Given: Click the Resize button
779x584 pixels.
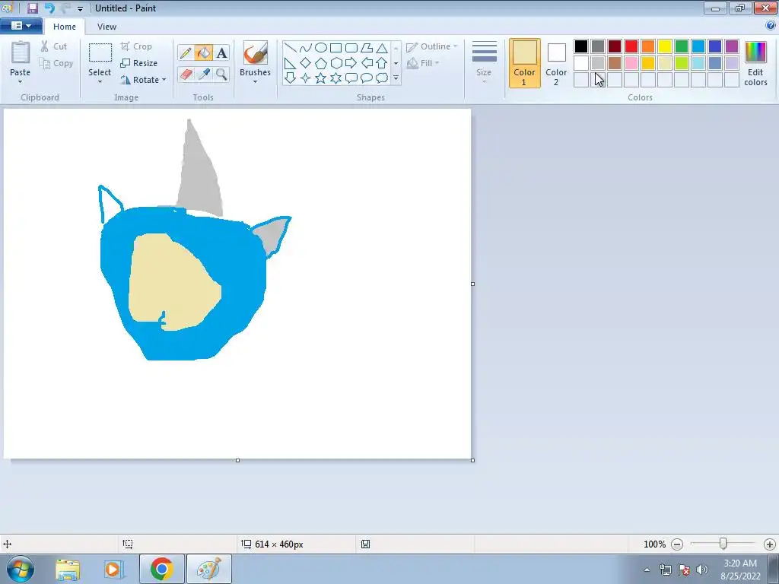Looking at the screenshot, I should coord(138,63).
